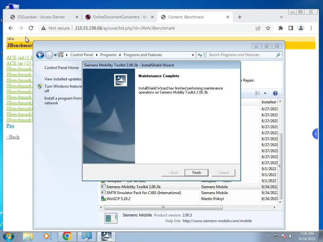Click the WinSCP program icon

point(103,199)
